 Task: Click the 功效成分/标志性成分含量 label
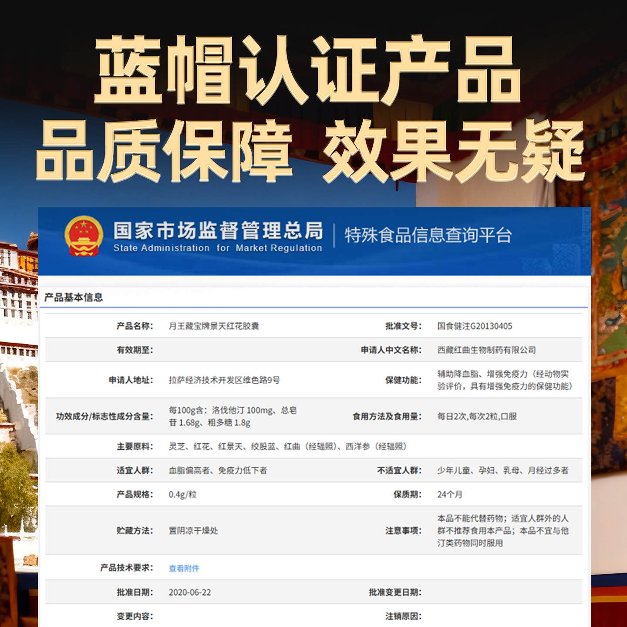tap(104, 416)
